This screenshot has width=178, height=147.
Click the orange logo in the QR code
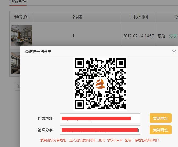[100, 84]
